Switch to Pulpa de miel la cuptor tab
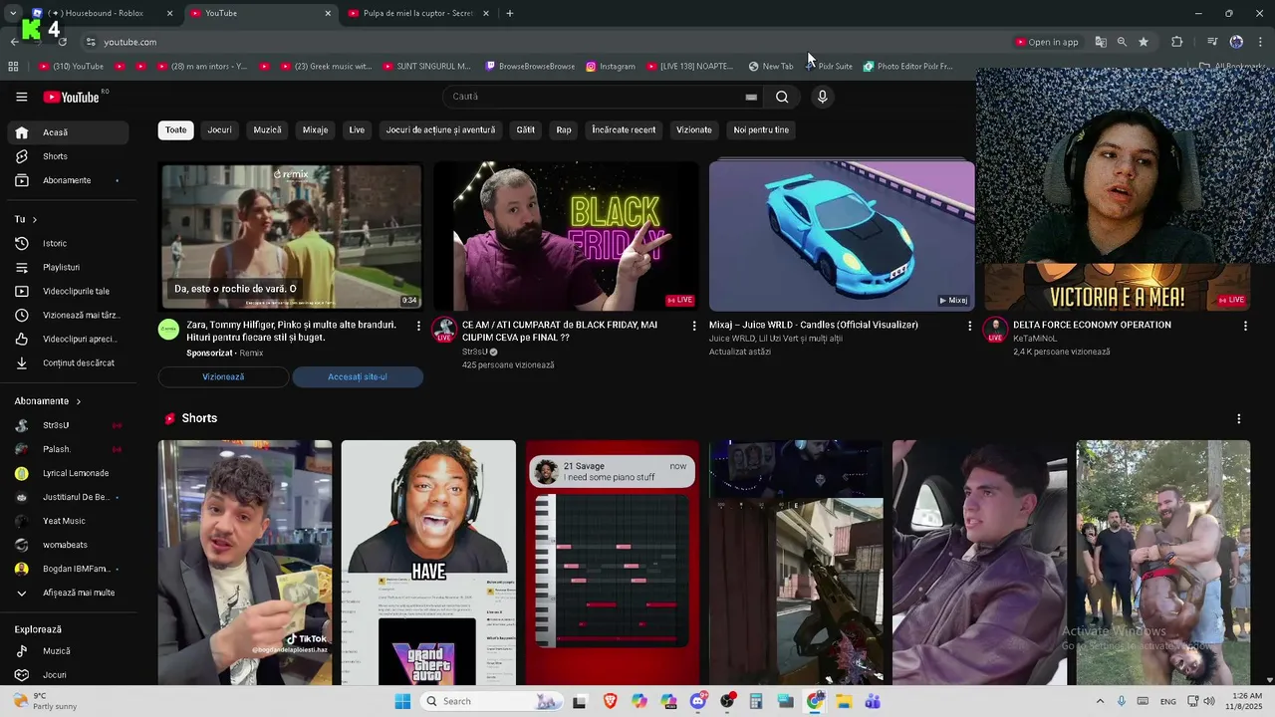 418,13
